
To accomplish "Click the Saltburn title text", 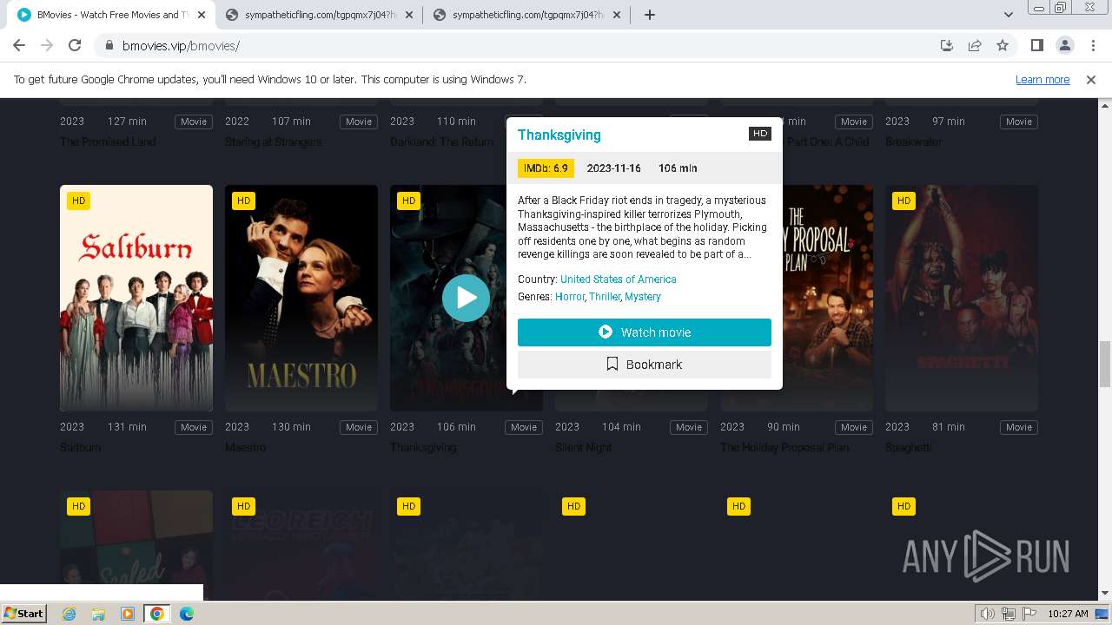I will (x=81, y=448).
